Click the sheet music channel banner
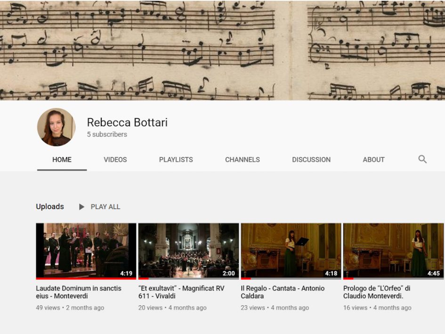This screenshot has width=445, height=334. [222, 50]
